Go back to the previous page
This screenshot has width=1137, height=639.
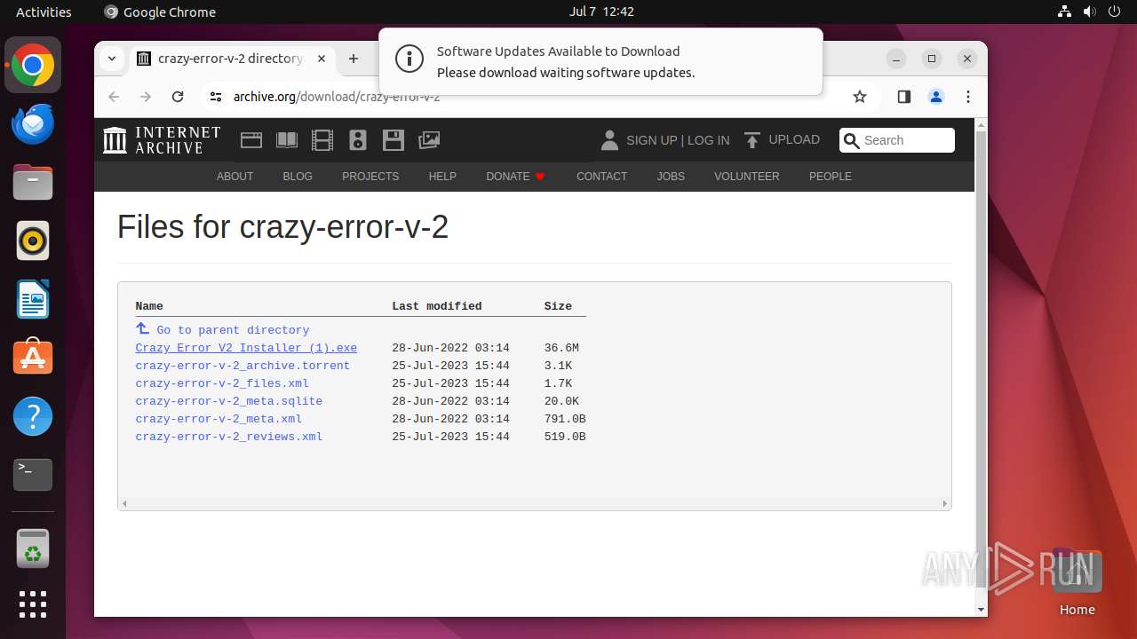tap(114, 97)
